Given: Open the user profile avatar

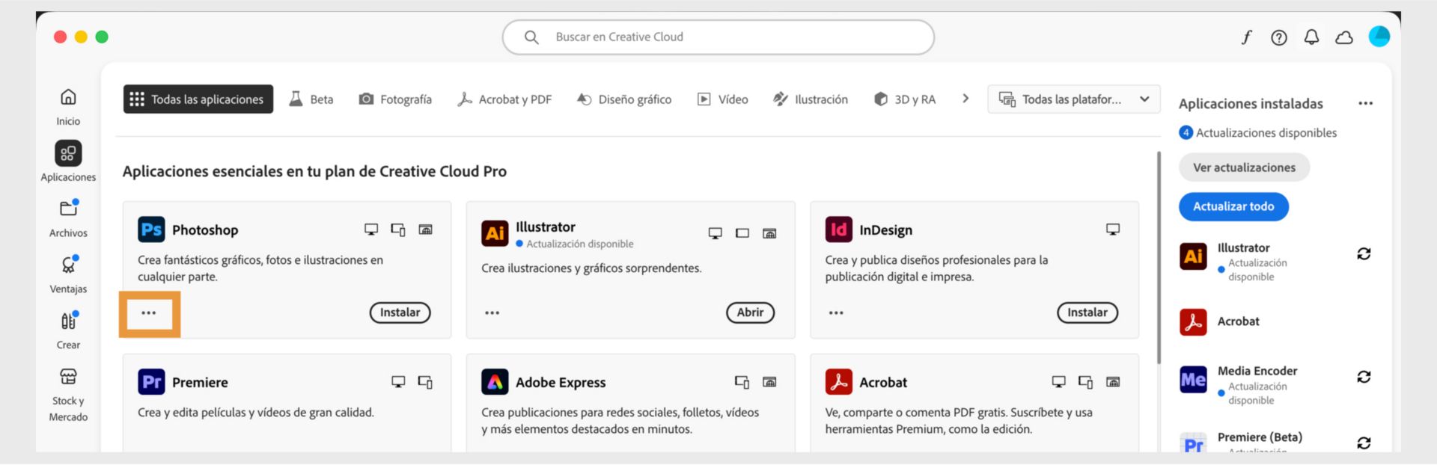Looking at the screenshot, I should point(1379,37).
